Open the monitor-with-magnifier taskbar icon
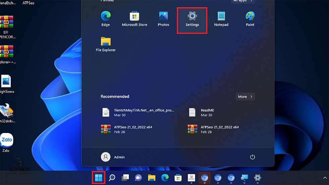This screenshot has width=329, height=185. pyautogui.click(x=244, y=178)
